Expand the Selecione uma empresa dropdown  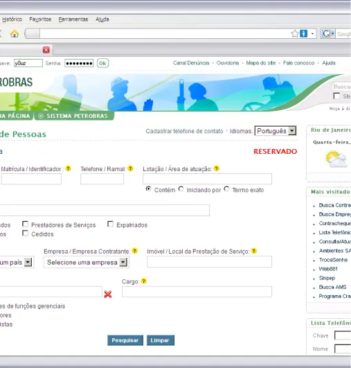(86, 262)
